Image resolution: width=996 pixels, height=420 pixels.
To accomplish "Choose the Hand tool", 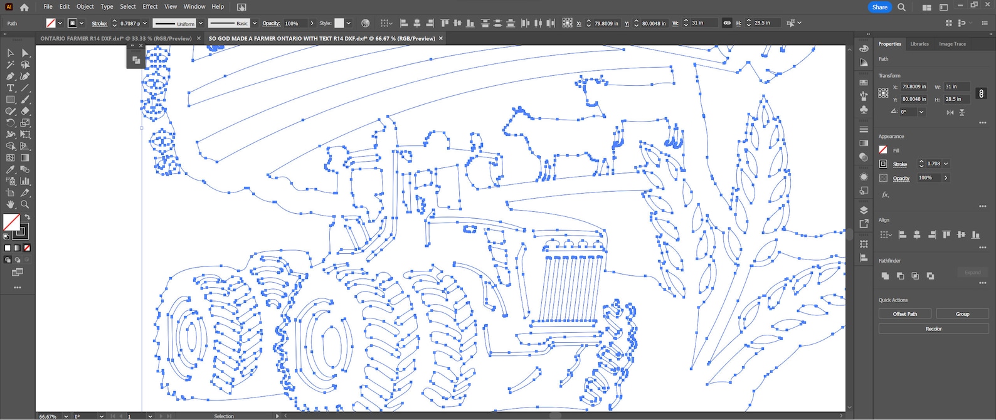I will (11, 204).
